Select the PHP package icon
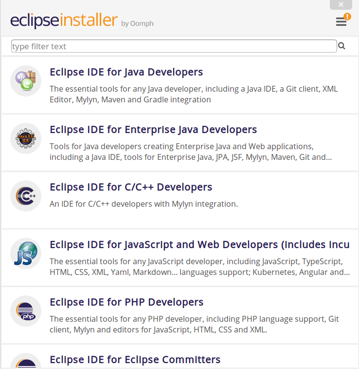Screen dimensions: 359x369 coord(26,311)
